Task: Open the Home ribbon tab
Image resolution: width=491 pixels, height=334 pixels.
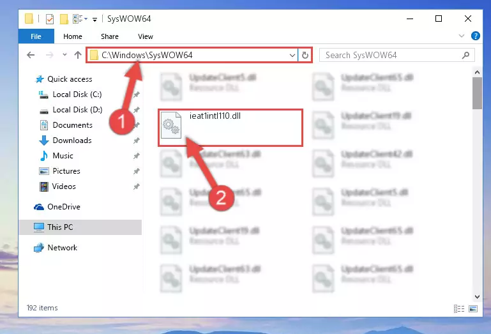Action: tap(73, 36)
